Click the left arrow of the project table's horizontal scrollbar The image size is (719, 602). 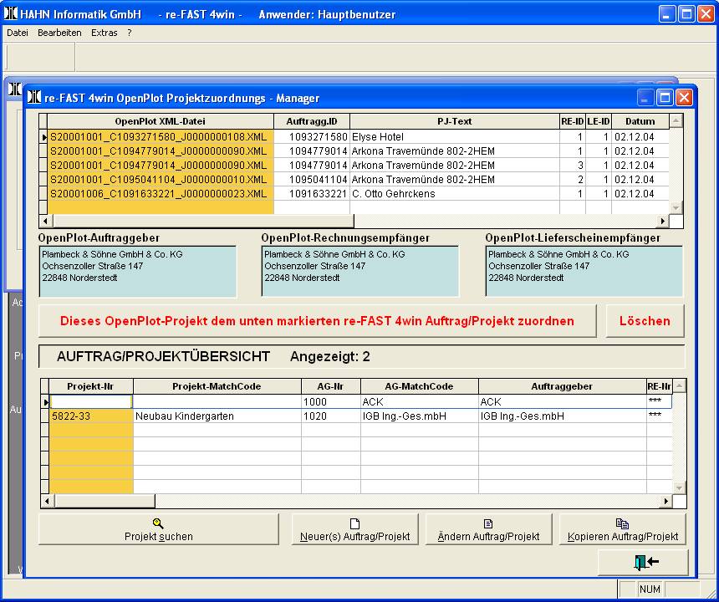tap(47, 502)
